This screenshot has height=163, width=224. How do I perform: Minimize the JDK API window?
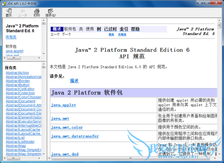200,3
